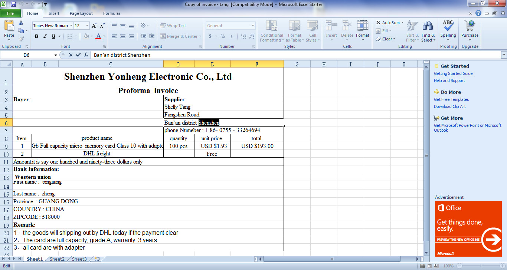Viewport: 507px width, 270px height.
Task: Click the Insert Function fx icon
Action: click(x=86, y=55)
